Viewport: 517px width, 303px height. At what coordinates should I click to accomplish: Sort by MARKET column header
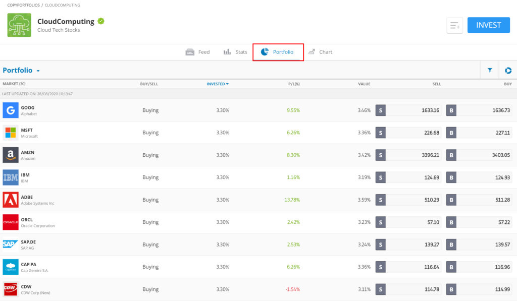(14, 84)
